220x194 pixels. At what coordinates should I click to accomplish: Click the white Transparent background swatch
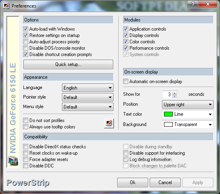pyautogui.click(x=168, y=124)
